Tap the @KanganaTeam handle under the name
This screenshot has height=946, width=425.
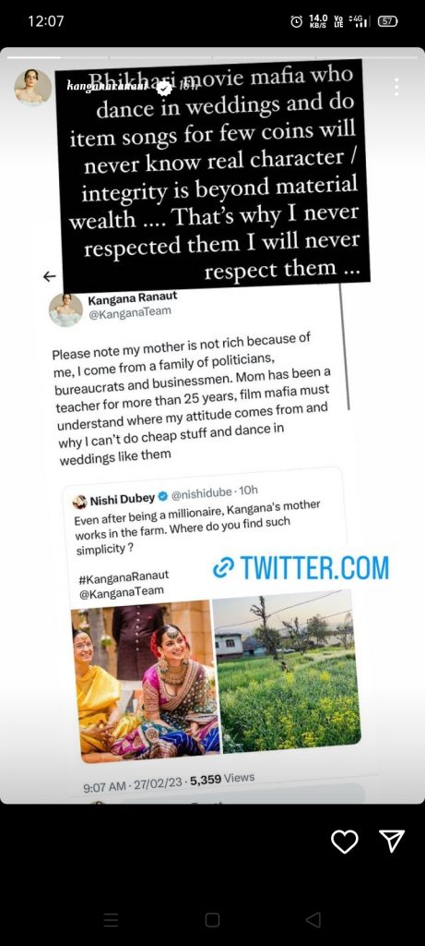pos(129,312)
